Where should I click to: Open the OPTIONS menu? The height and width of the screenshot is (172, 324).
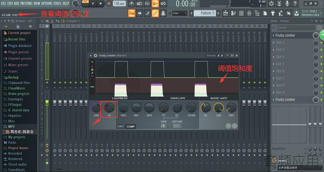pos(47,4)
